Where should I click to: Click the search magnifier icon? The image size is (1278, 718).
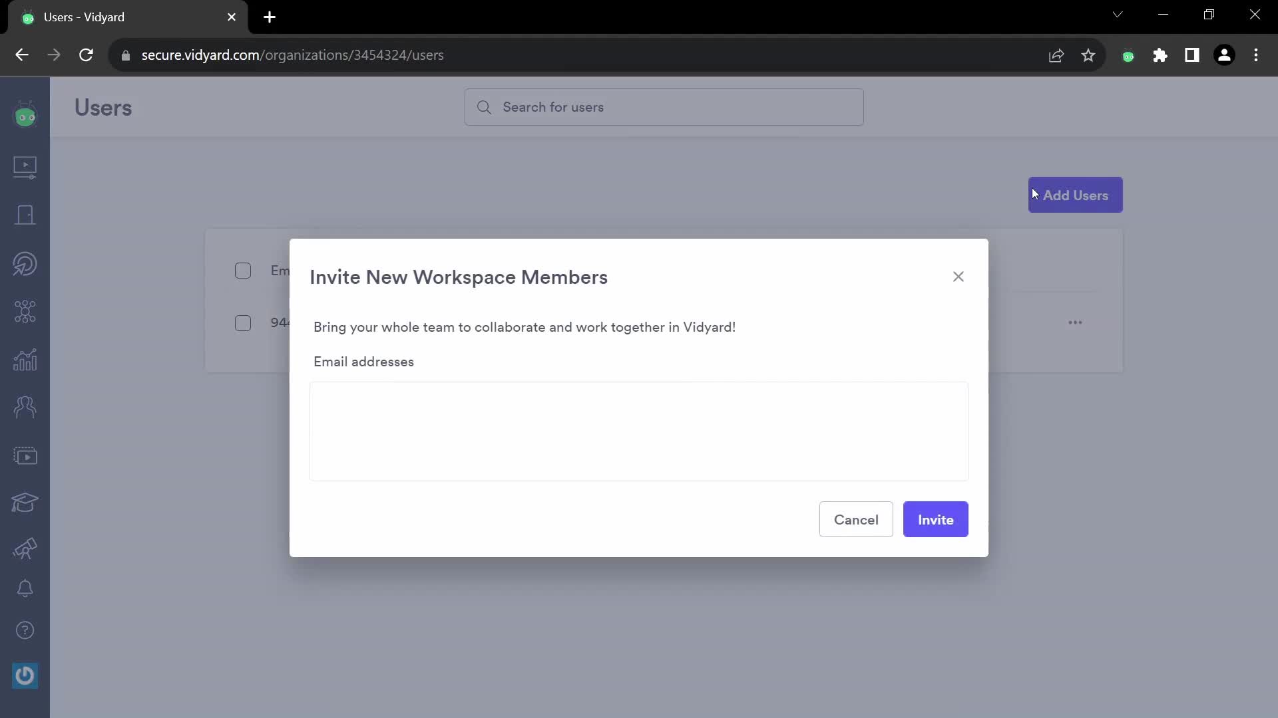pyautogui.click(x=485, y=107)
